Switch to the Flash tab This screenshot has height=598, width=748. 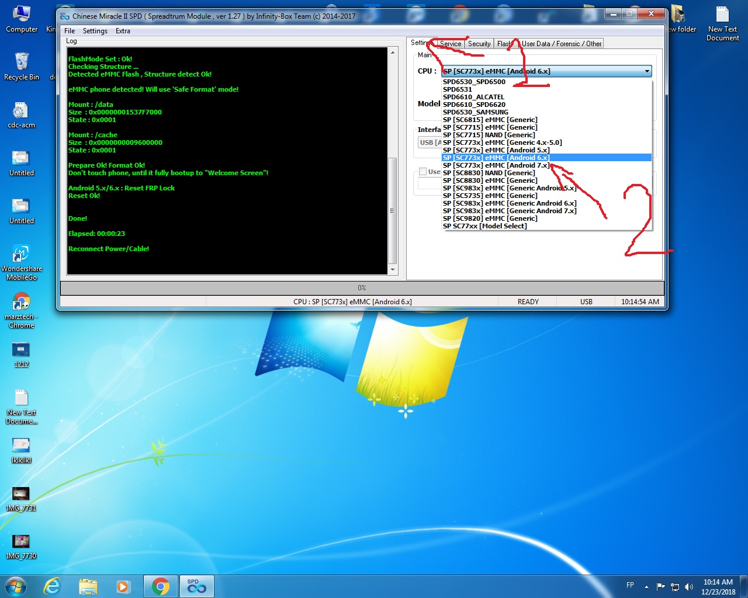(x=505, y=44)
